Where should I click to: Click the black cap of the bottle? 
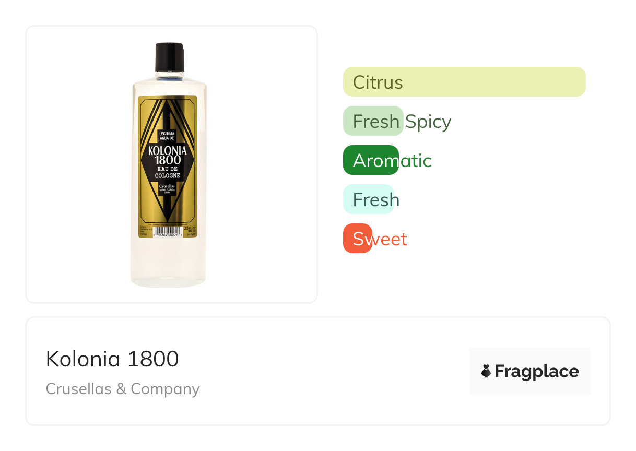click(x=170, y=56)
